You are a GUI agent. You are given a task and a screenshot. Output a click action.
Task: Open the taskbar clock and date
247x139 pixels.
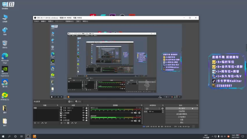point(236,137)
